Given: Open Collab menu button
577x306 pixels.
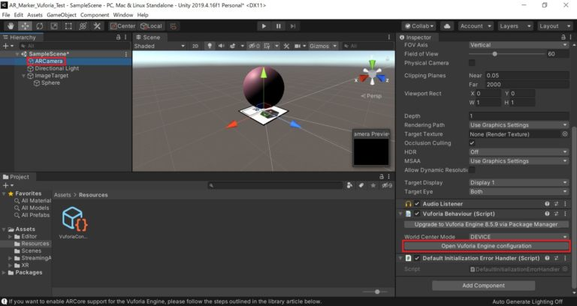Looking at the screenshot, I should 419,26.
